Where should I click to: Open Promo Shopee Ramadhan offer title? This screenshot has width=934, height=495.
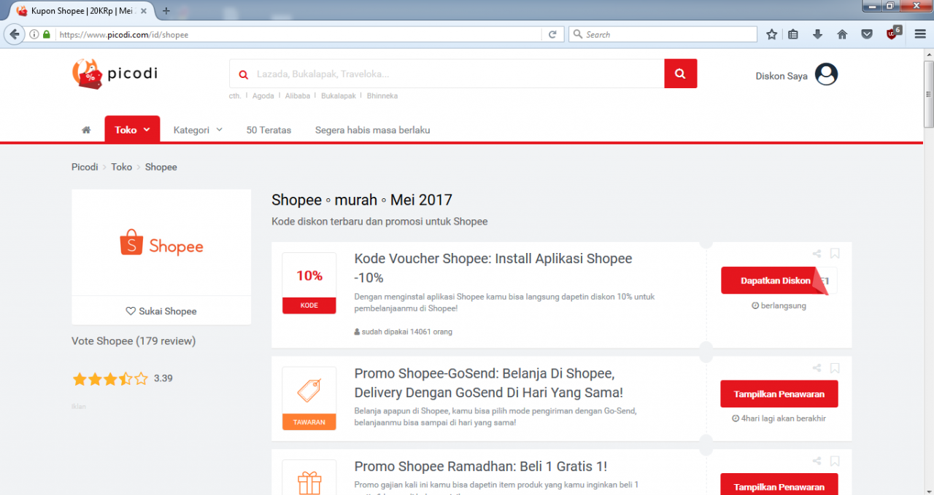coord(481,467)
